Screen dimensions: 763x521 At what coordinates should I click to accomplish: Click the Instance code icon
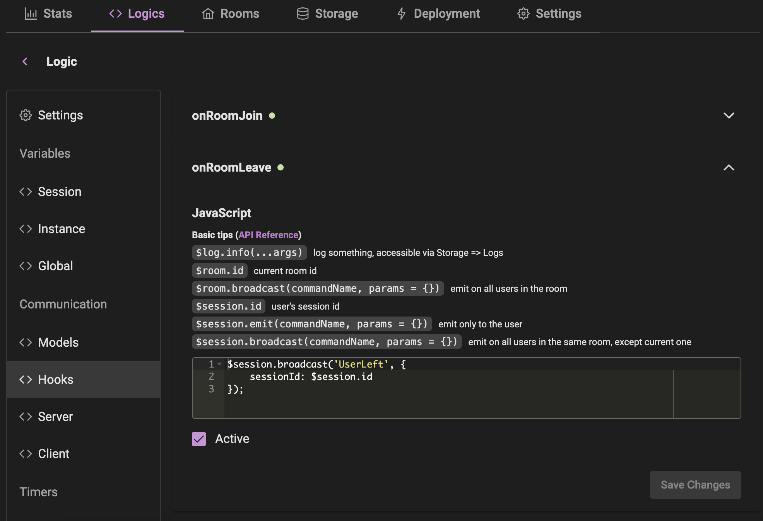[26, 229]
